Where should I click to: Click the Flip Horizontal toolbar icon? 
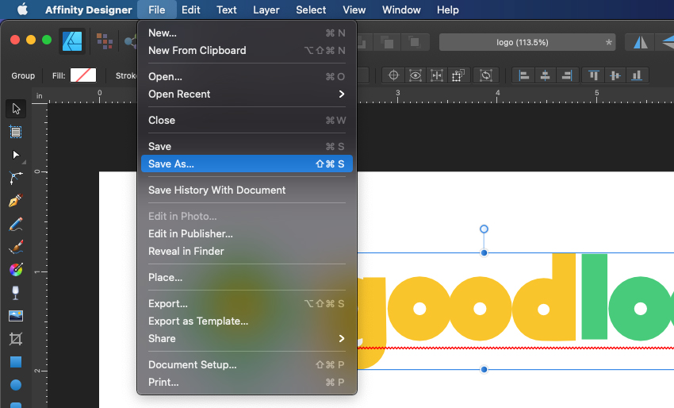click(641, 42)
